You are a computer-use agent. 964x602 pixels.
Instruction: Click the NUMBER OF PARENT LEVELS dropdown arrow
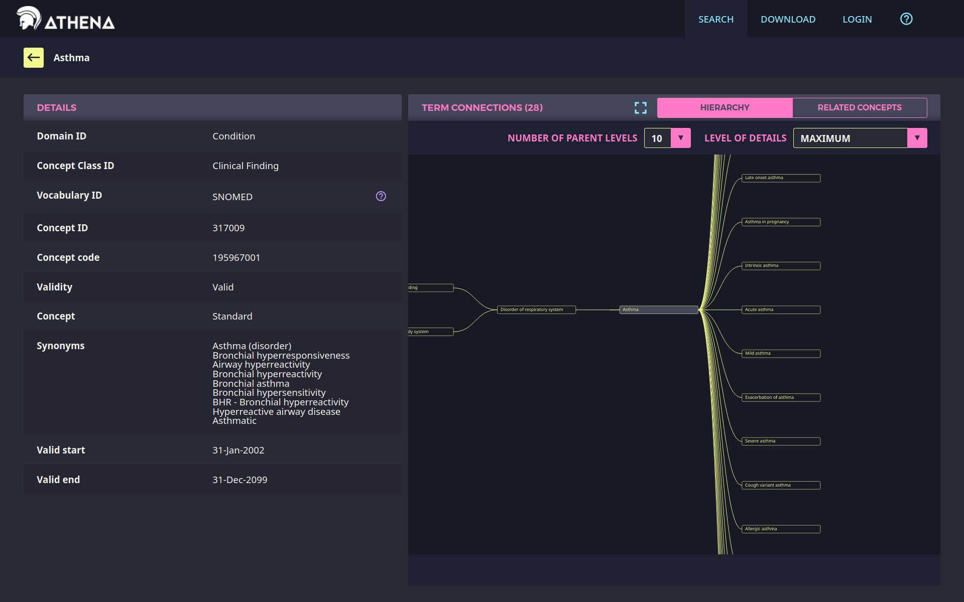[681, 138]
